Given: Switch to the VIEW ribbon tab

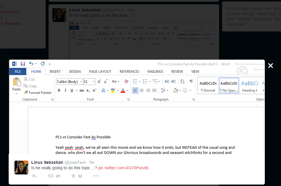Looking at the screenshot, I should (195, 71).
